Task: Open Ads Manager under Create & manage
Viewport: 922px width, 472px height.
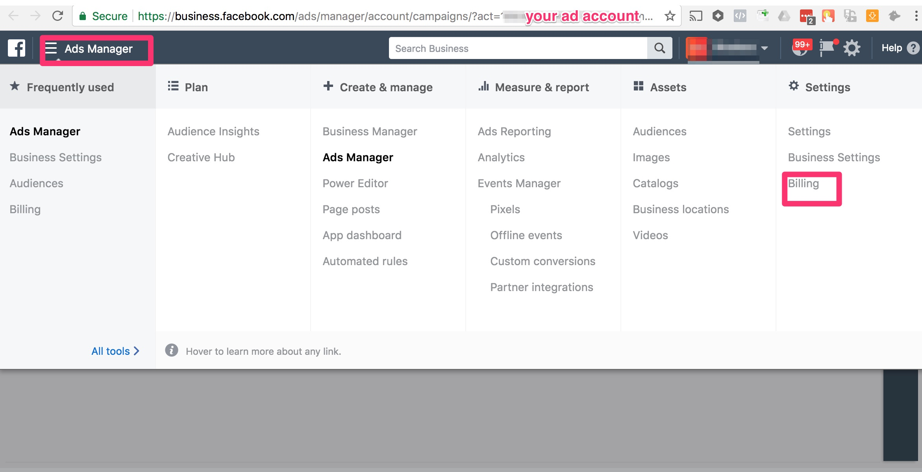Action: (x=358, y=157)
